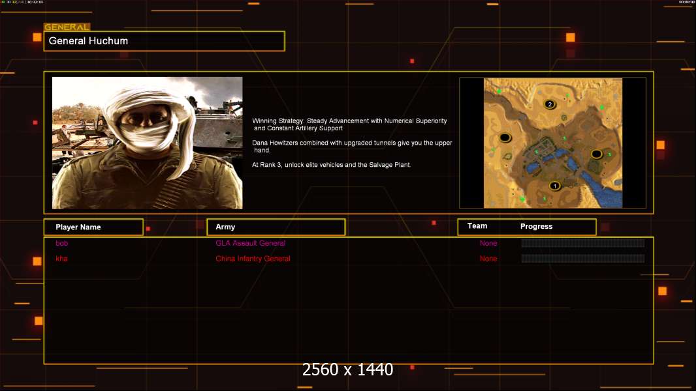696x391 pixels.
Task: Select GLA Assault General army entry
Action: pos(250,243)
